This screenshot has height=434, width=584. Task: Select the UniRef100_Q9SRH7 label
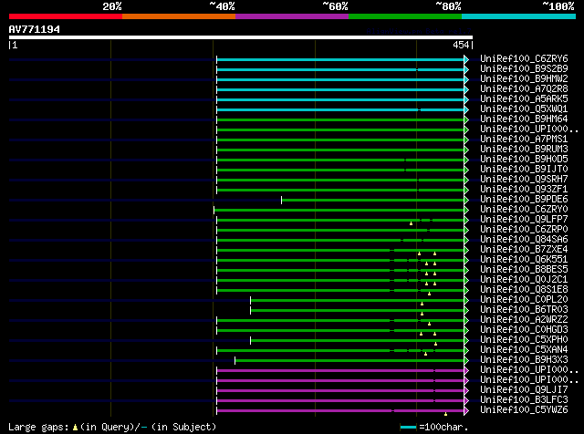tap(524, 180)
